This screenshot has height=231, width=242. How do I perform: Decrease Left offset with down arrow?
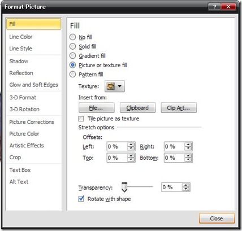pos(131,149)
